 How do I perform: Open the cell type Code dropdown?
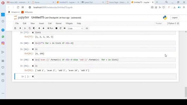pos(75,29)
